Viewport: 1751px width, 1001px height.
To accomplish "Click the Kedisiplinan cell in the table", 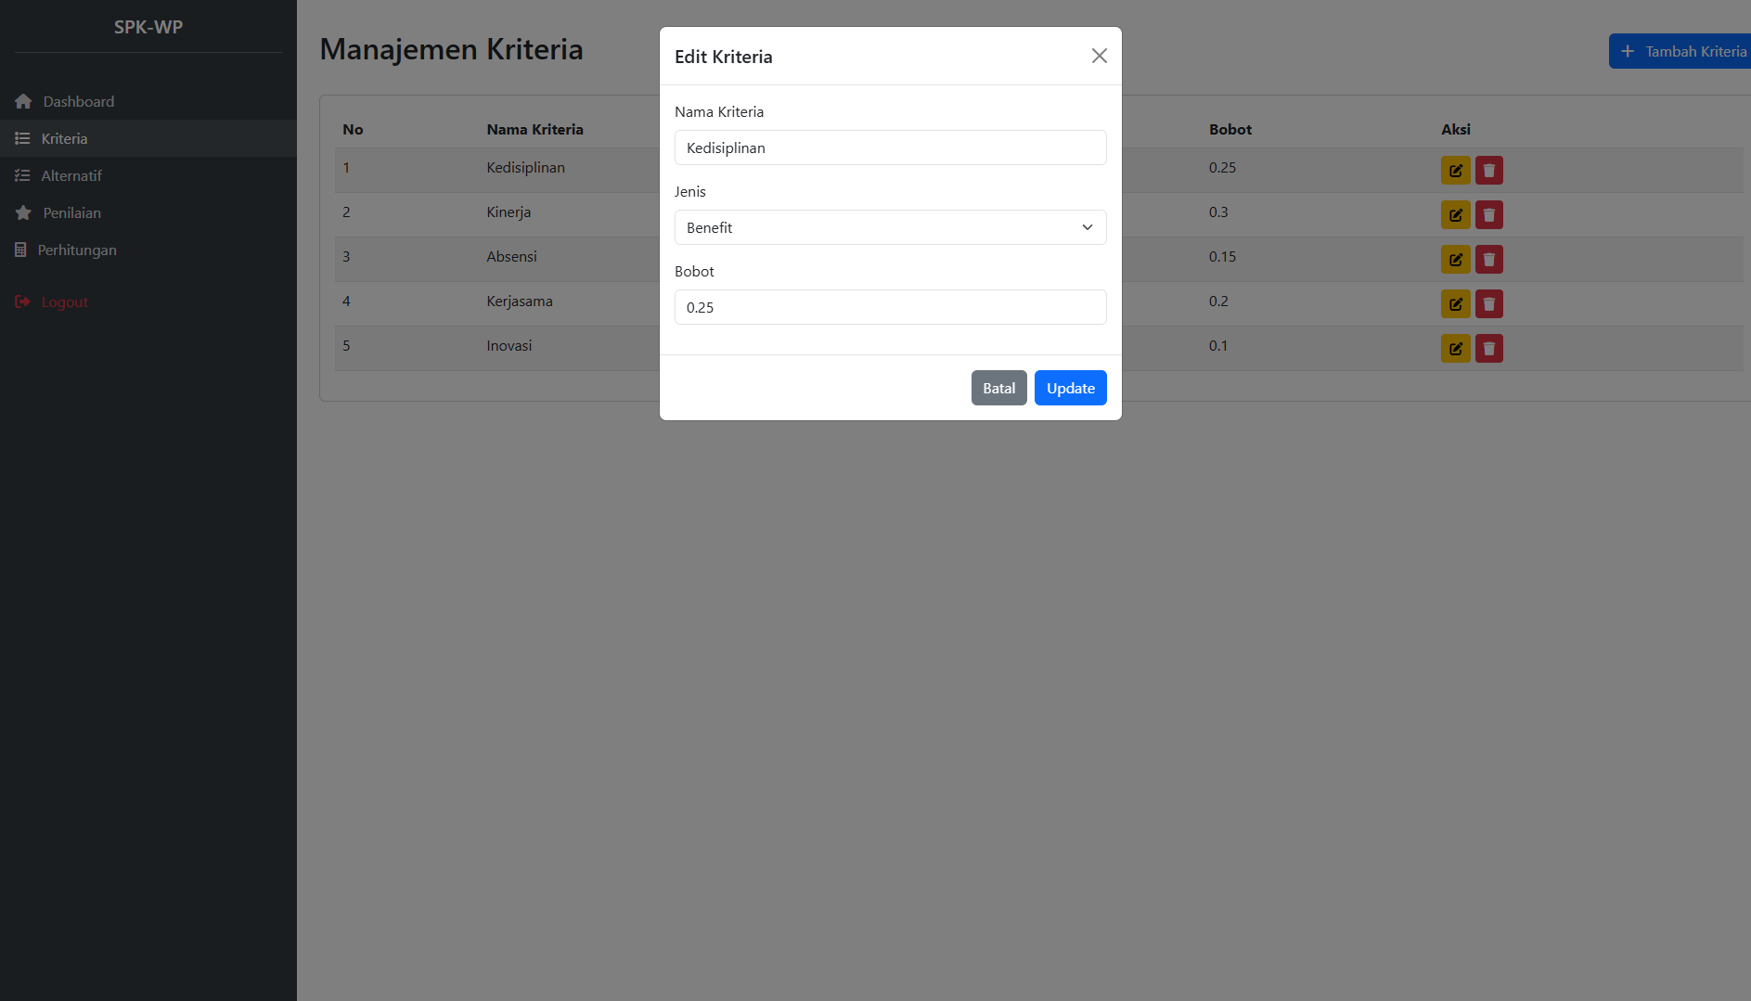I will point(525,167).
